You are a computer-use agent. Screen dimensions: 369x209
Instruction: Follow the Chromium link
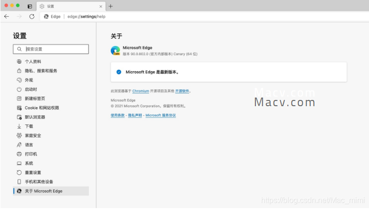point(140,91)
